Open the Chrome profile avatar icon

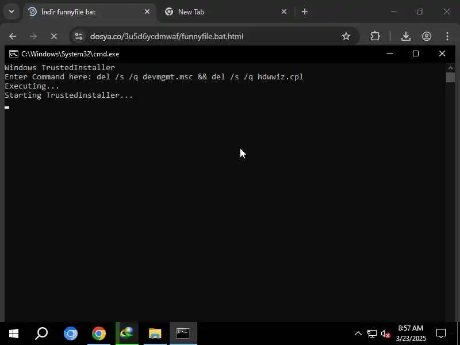point(427,36)
